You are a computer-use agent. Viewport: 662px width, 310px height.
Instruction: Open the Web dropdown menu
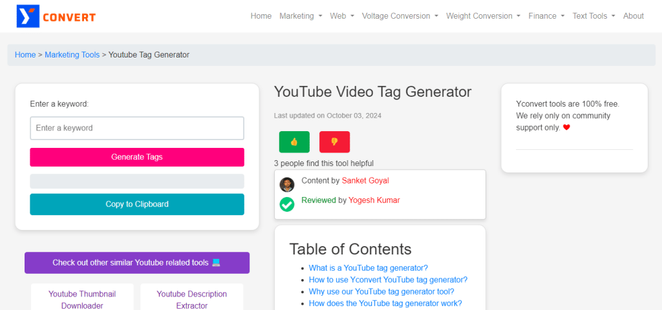(x=342, y=16)
